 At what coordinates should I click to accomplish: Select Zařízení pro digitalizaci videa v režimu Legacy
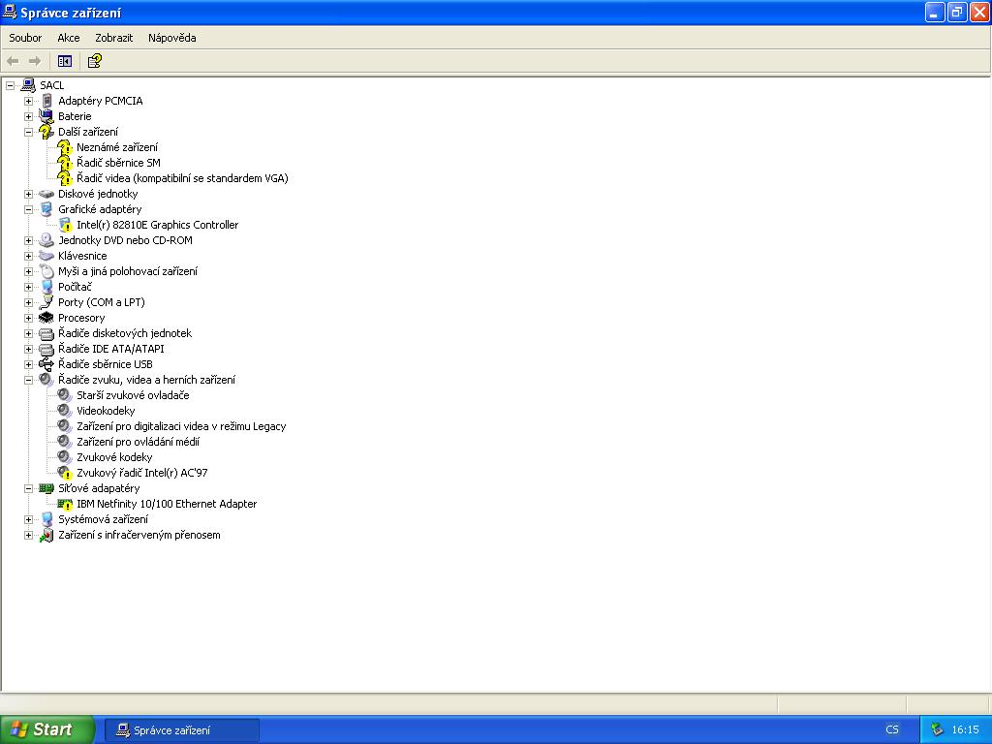click(x=181, y=426)
